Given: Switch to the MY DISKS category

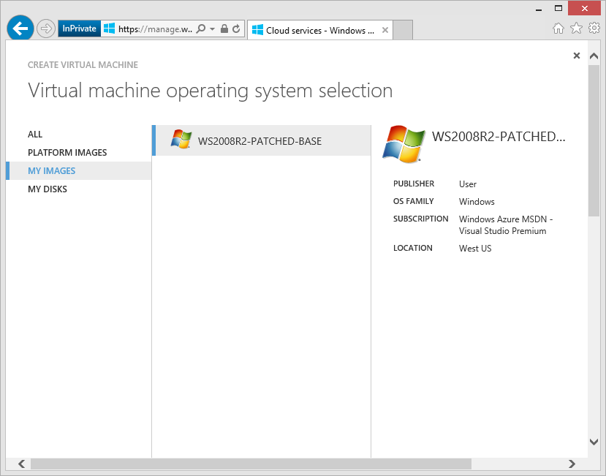Looking at the screenshot, I should click(48, 189).
